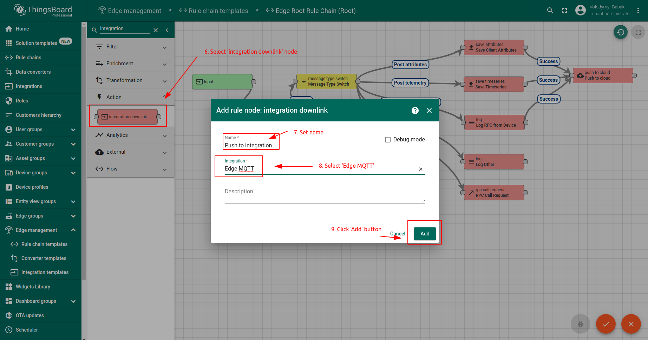
Task: Click the ThingsBoard logo
Action: point(43,11)
